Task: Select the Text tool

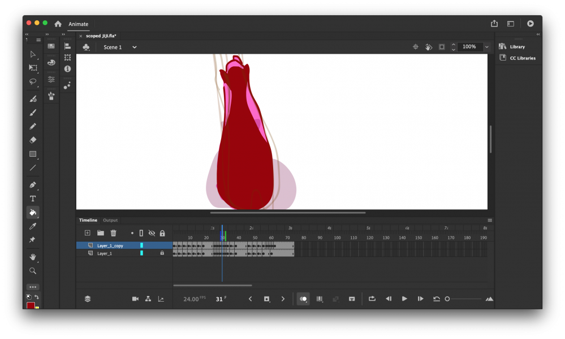Action: 33,199
